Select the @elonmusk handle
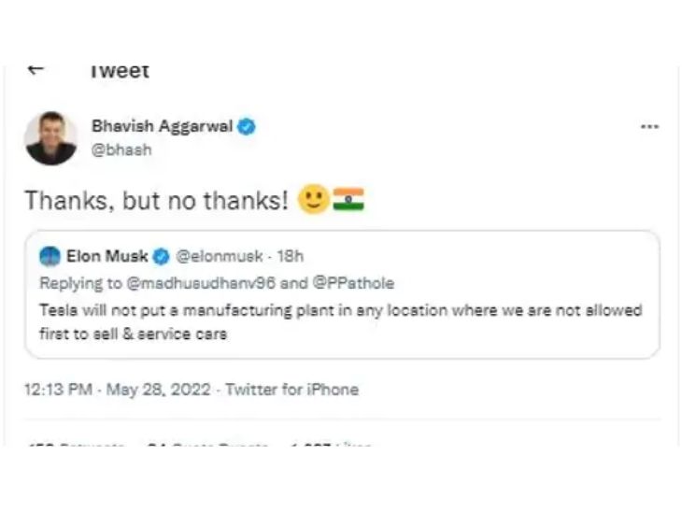The width and height of the screenshot is (682, 512). pyautogui.click(x=220, y=257)
